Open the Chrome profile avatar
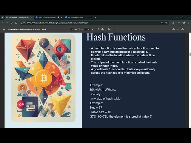The image size is (191, 143). 184,23
